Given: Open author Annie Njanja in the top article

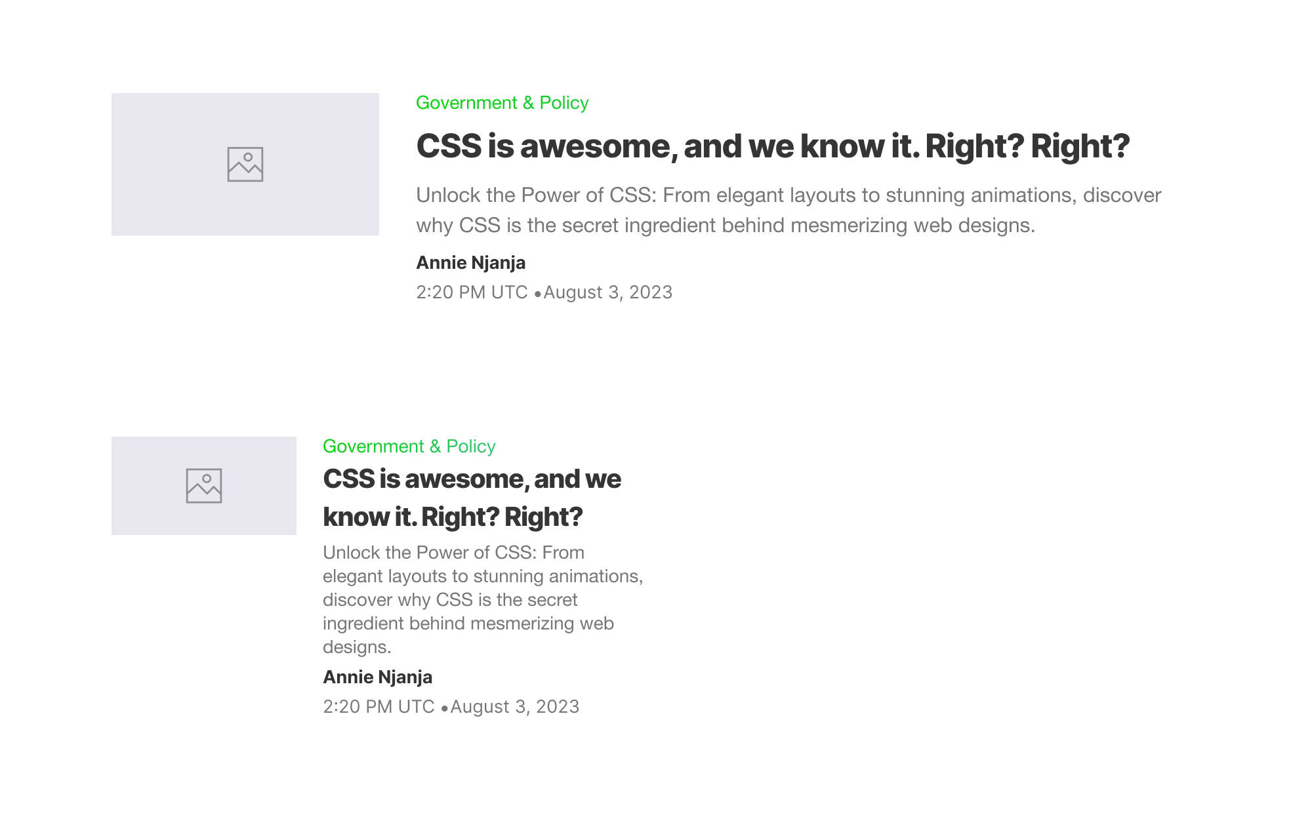Looking at the screenshot, I should (470, 263).
